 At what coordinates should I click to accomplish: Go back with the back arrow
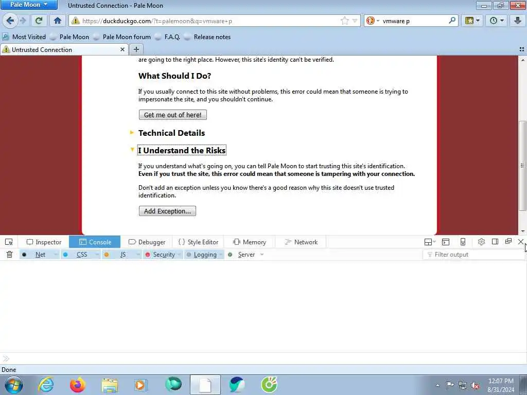click(x=10, y=21)
